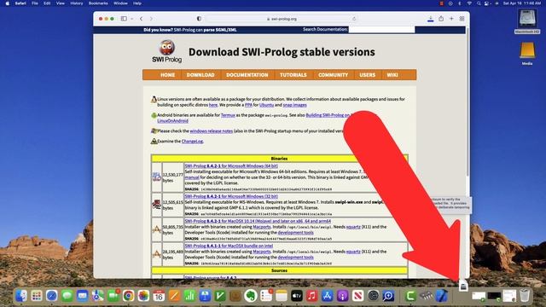Open the WIKI navigation tab
This screenshot has height=307, width=546.
[x=392, y=75]
